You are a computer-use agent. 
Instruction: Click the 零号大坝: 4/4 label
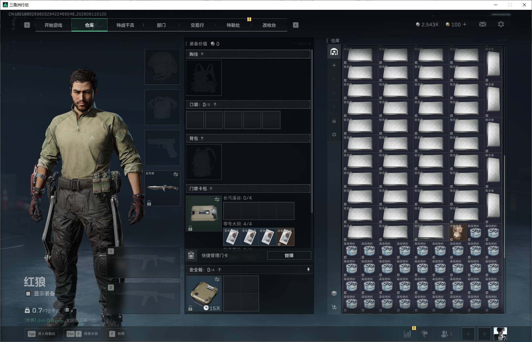point(238,224)
